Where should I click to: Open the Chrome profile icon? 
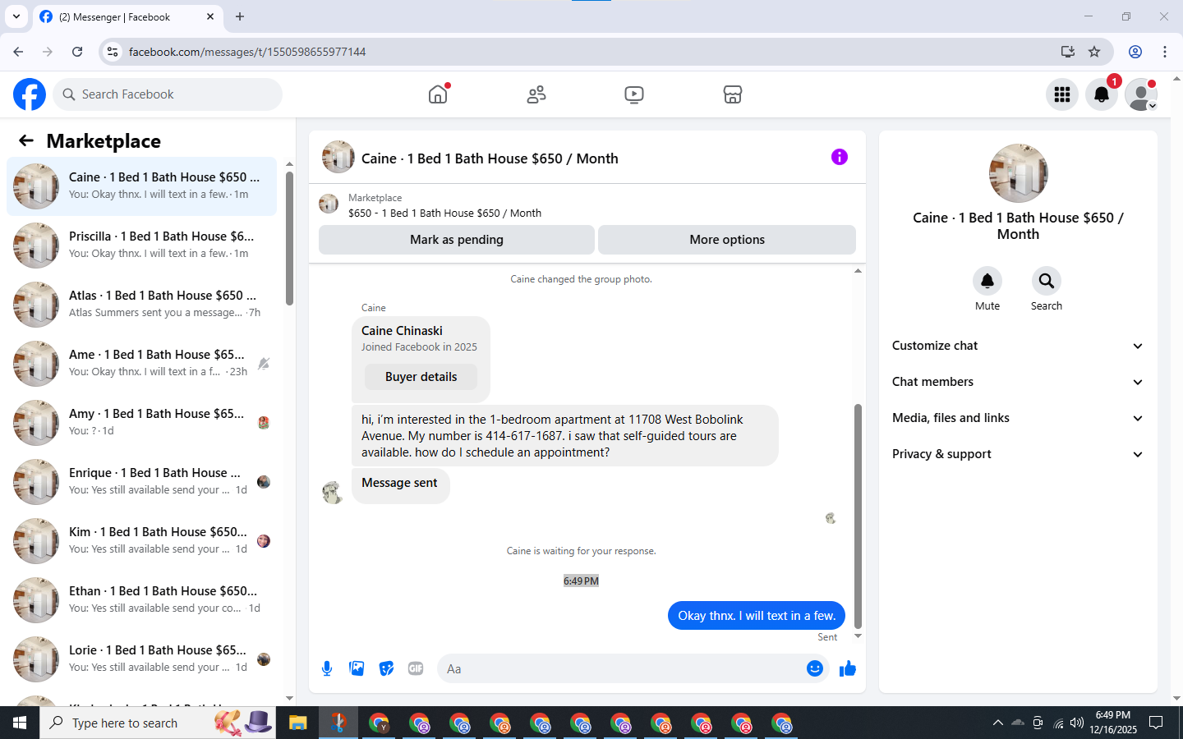[1135, 52]
